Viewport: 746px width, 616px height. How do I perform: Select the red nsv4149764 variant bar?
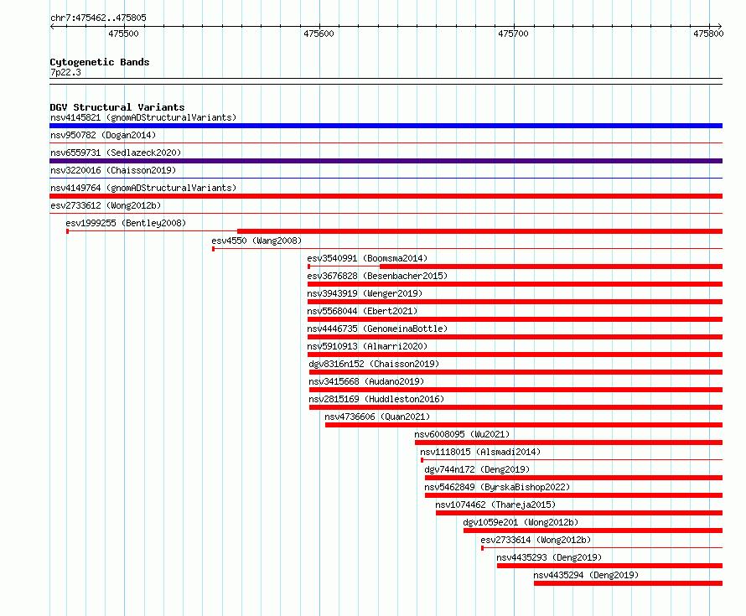coord(386,196)
